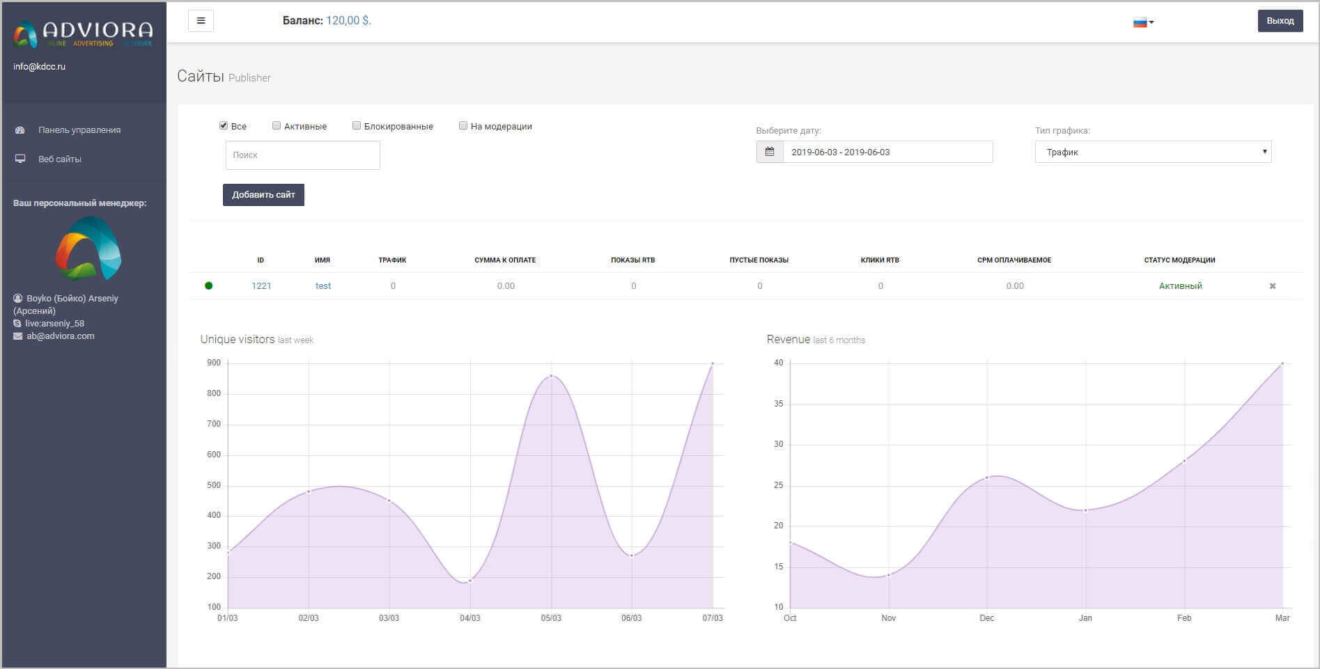1320x669 pixels.
Task: Click the calendar icon beside date range
Action: click(x=770, y=152)
